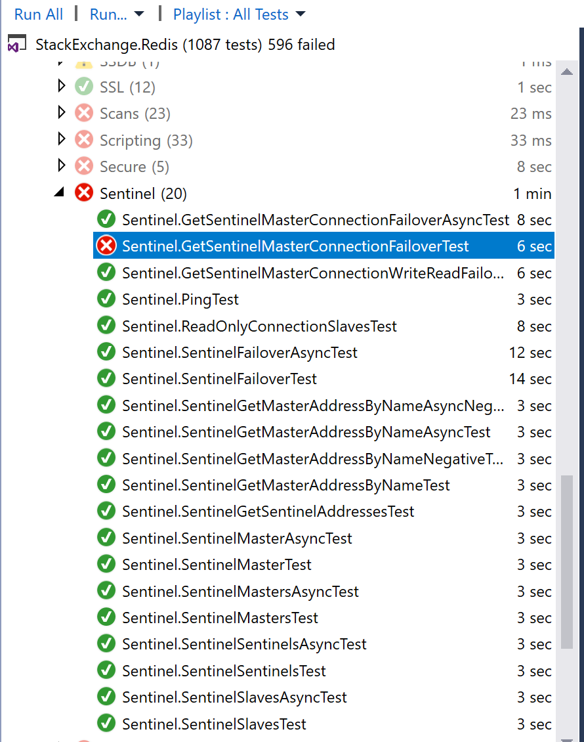584x742 pixels.
Task: Collapse the Sentinel (20) group
Action: tap(59, 192)
